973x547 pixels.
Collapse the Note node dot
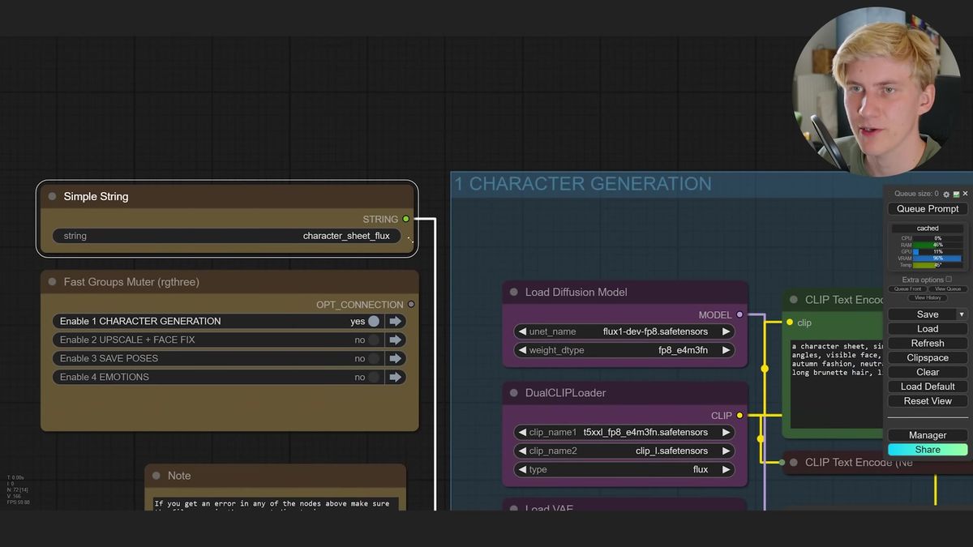[x=156, y=476]
